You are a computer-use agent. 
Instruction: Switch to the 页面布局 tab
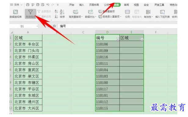pos(94,5)
